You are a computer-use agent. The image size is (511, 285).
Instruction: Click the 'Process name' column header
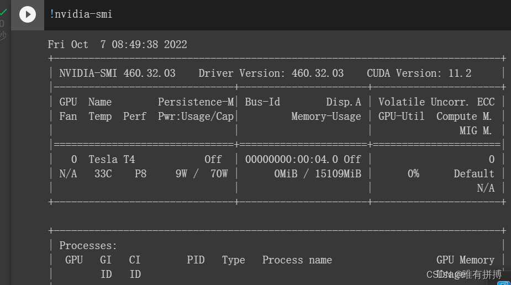pyautogui.click(x=297, y=260)
